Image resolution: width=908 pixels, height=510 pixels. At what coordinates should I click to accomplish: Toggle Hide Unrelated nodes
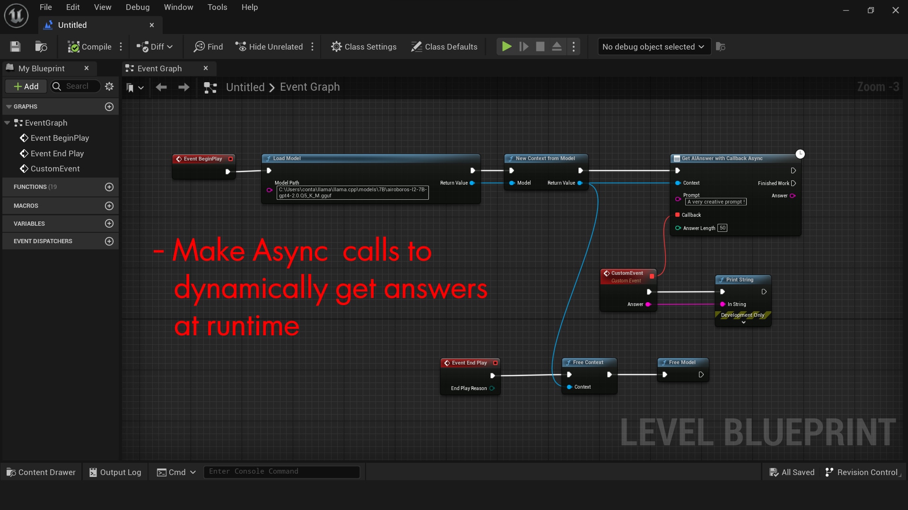(269, 47)
